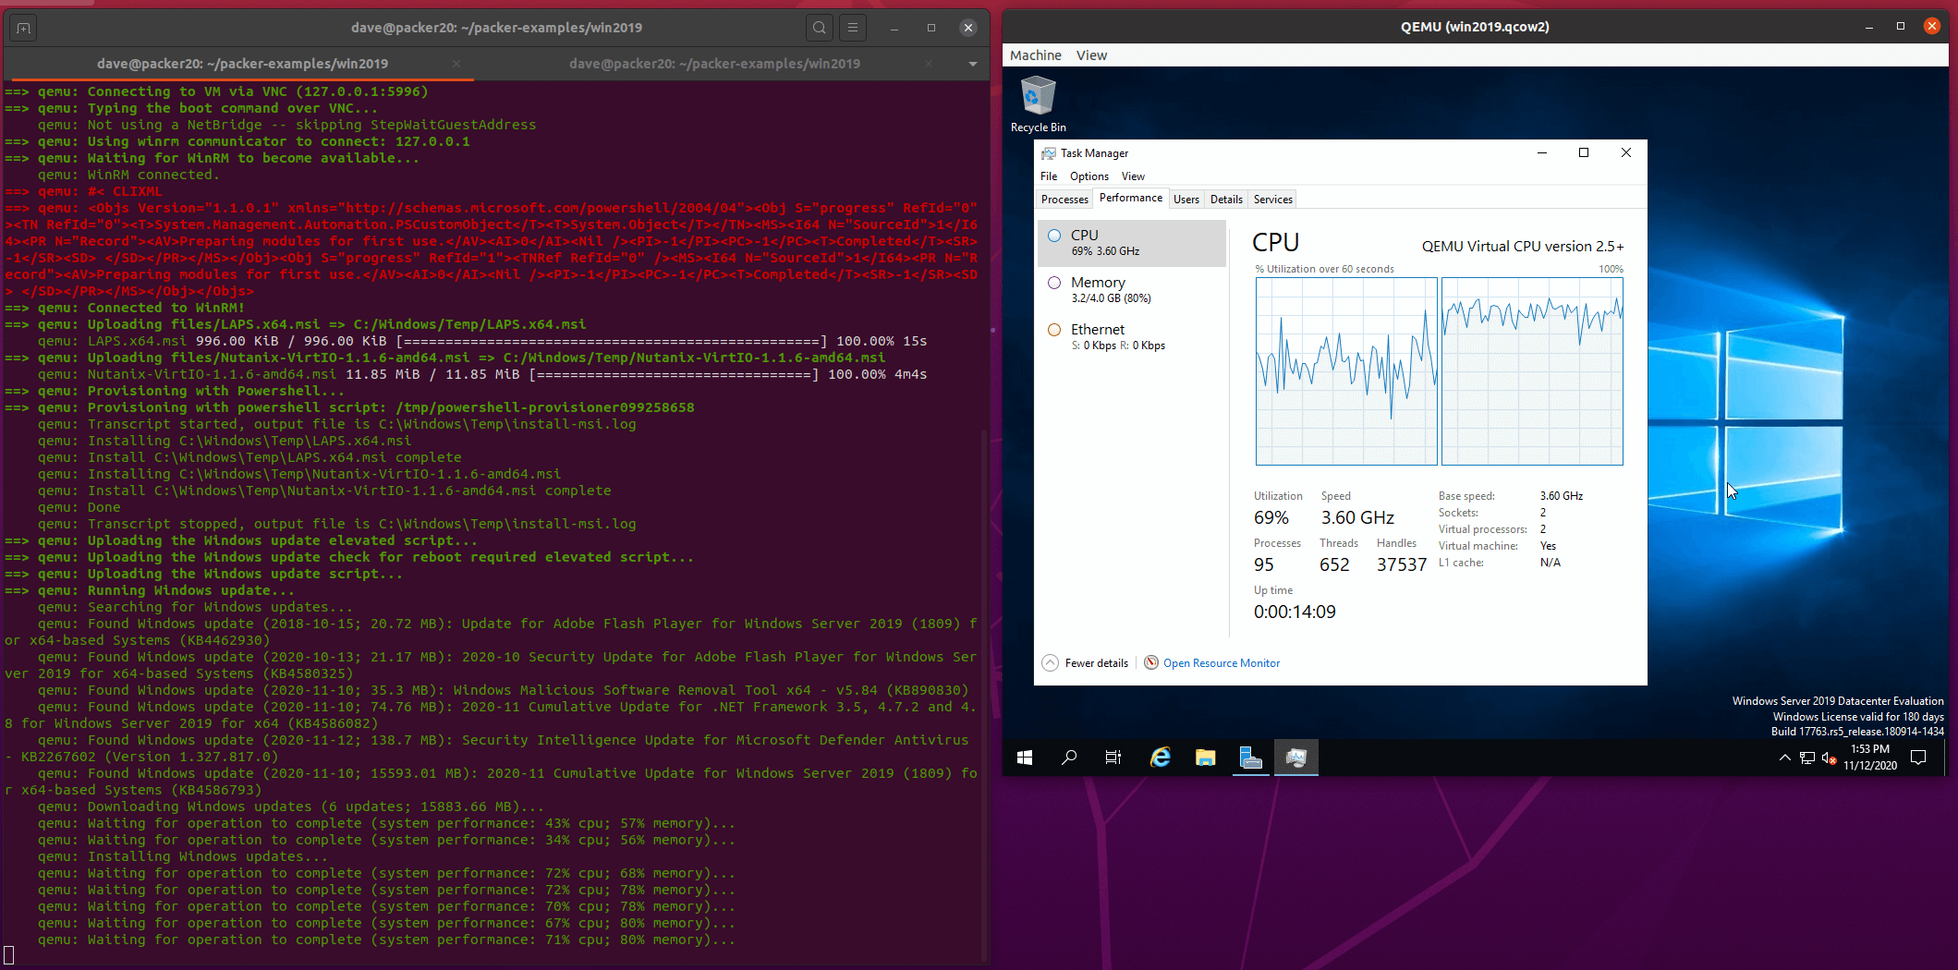This screenshot has width=1958, height=970.
Task: Click the Windows Start button
Action: coord(1025,758)
